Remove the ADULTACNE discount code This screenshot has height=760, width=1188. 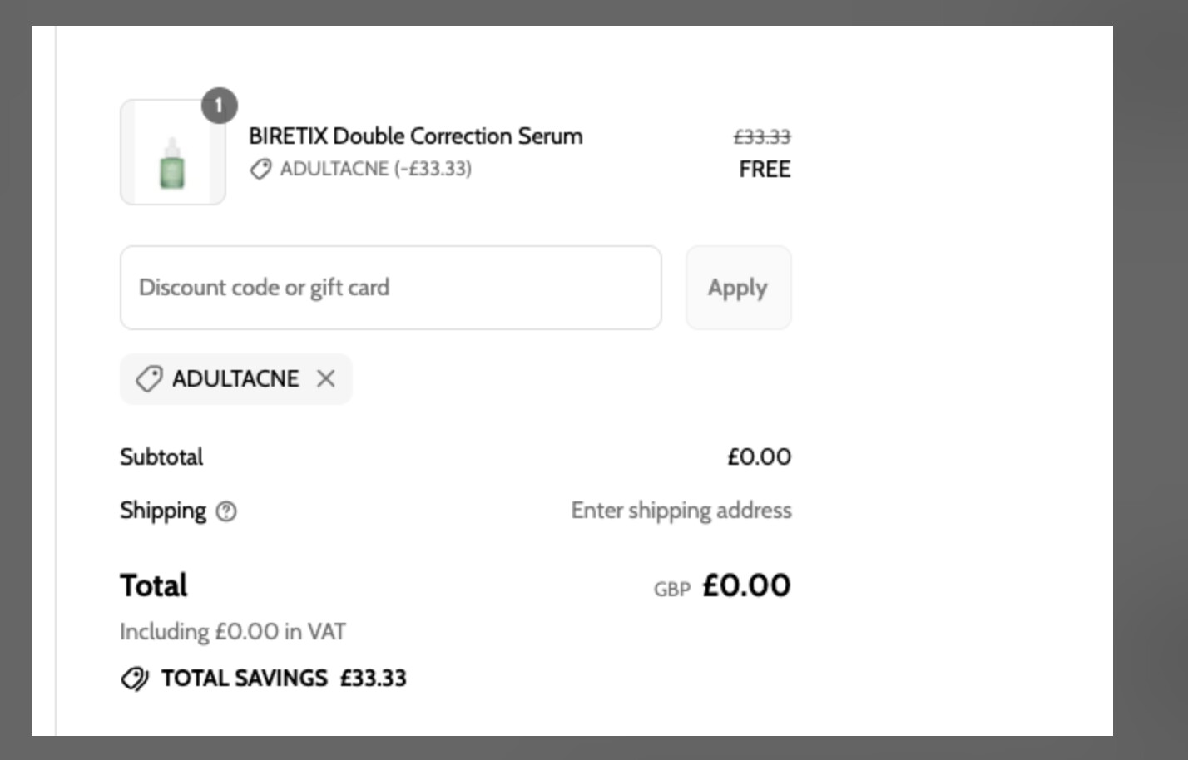click(326, 379)
